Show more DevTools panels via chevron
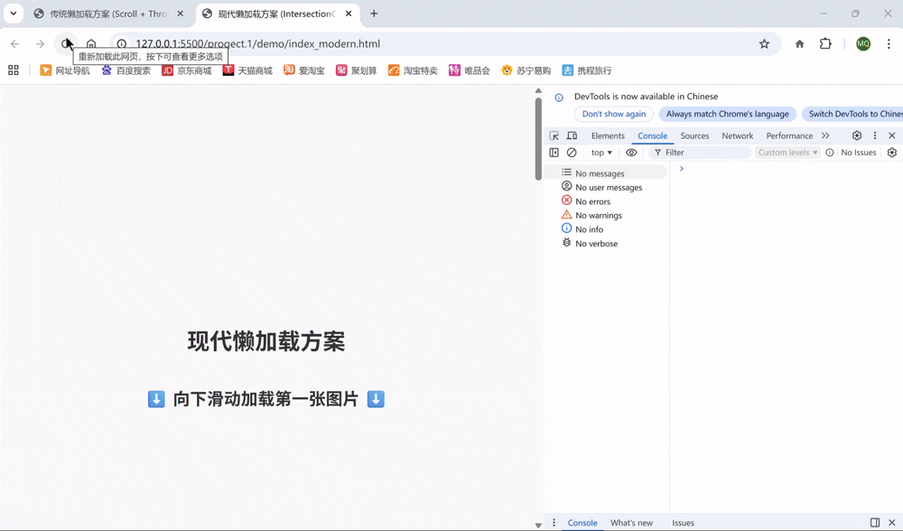 826,135
